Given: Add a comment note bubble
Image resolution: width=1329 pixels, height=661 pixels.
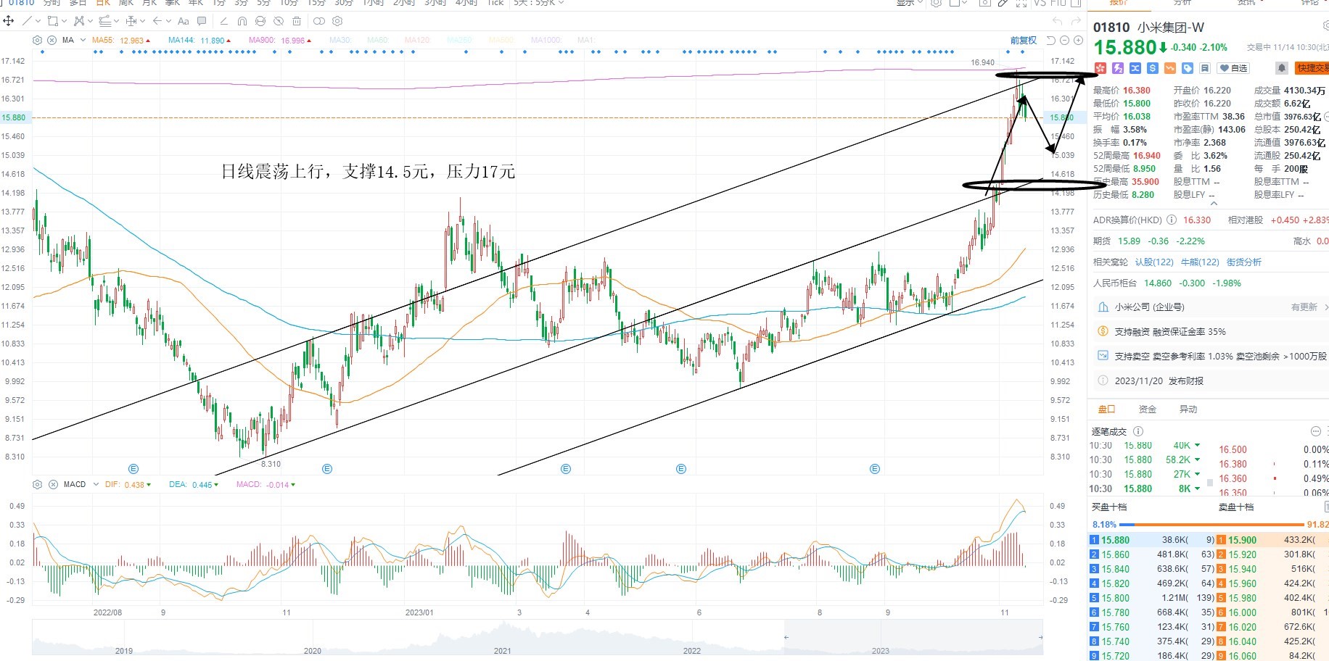Looking at the screenshot, I should coord(202,21).
